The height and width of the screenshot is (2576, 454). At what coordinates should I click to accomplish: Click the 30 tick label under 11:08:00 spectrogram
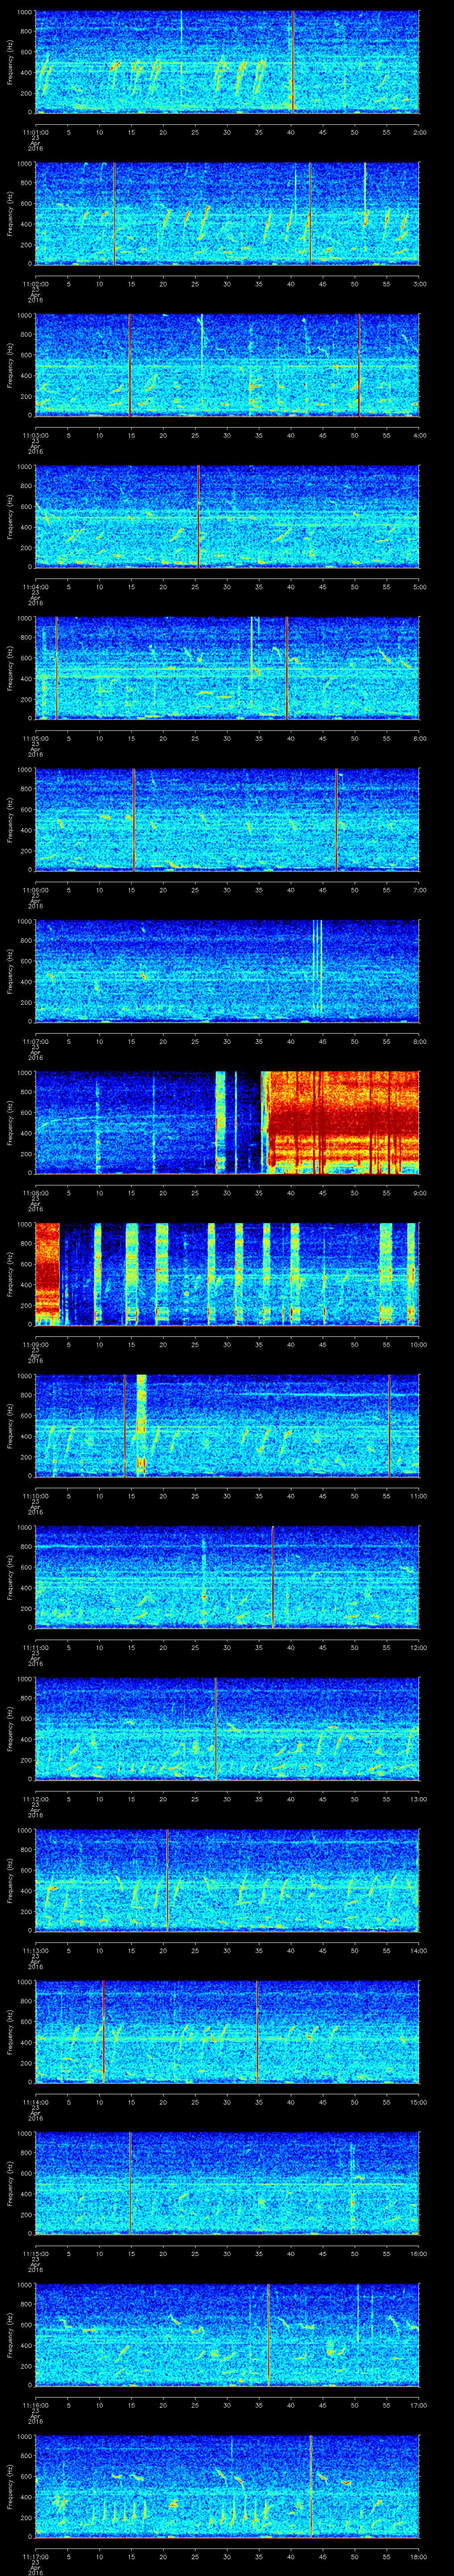pyautogui.click(x=227, y=1193)
